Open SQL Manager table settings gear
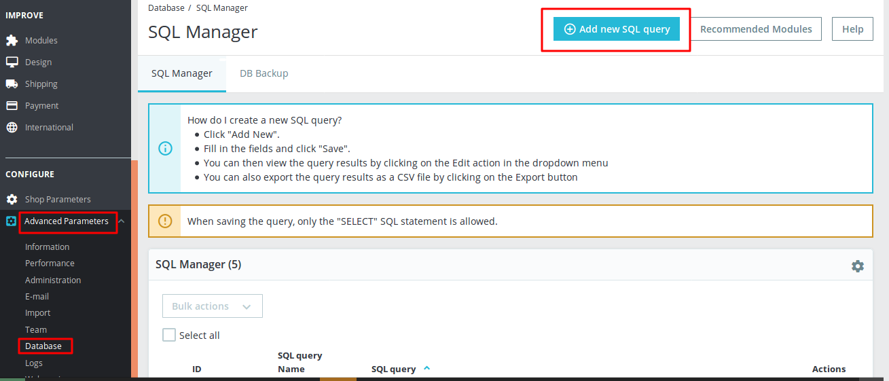 click(858, 266)
